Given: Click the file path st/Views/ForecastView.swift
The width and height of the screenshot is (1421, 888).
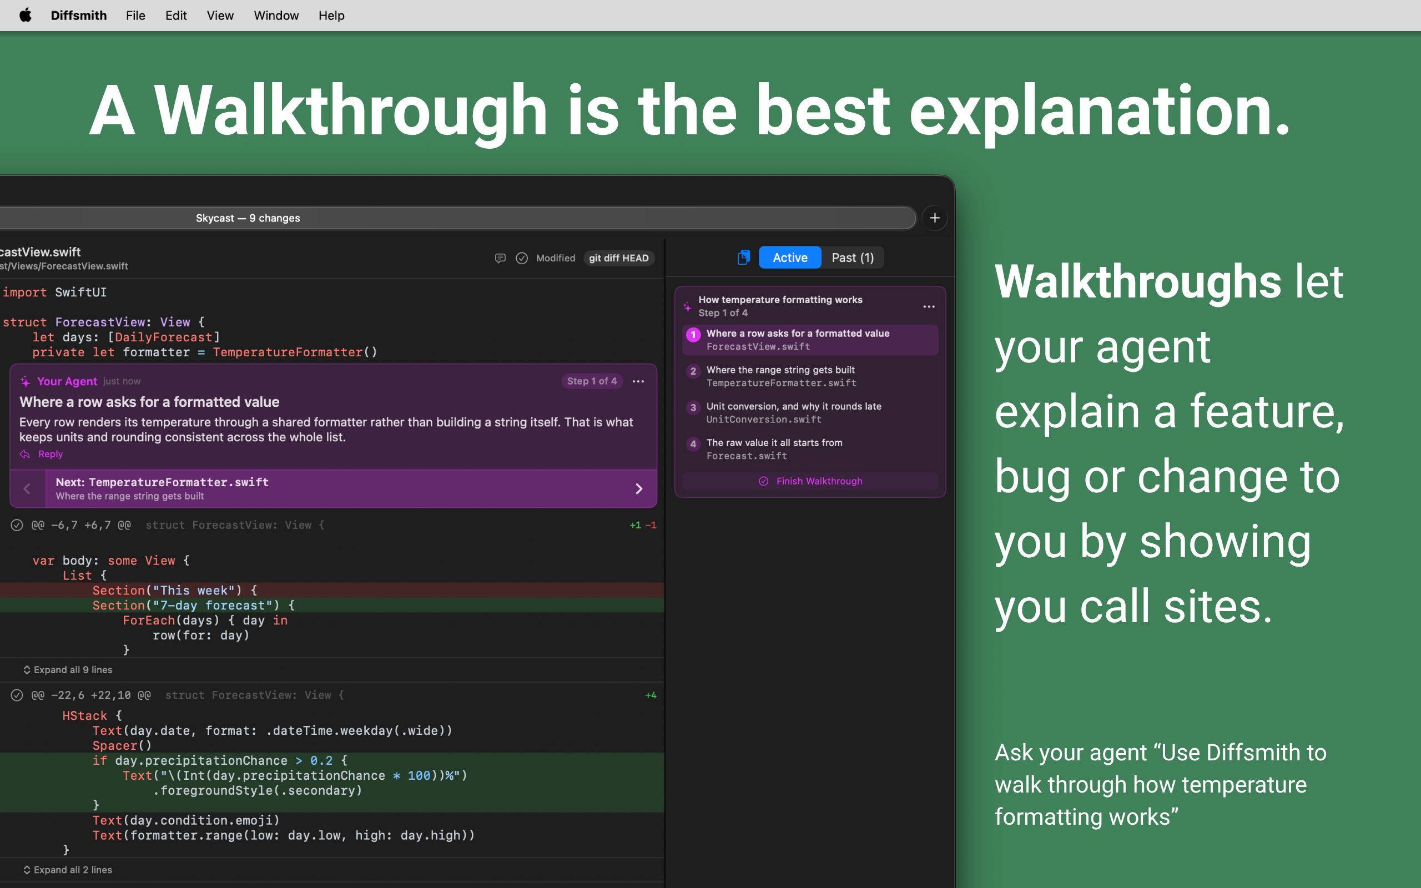Looking at the screenshot, I should (64, 266).
